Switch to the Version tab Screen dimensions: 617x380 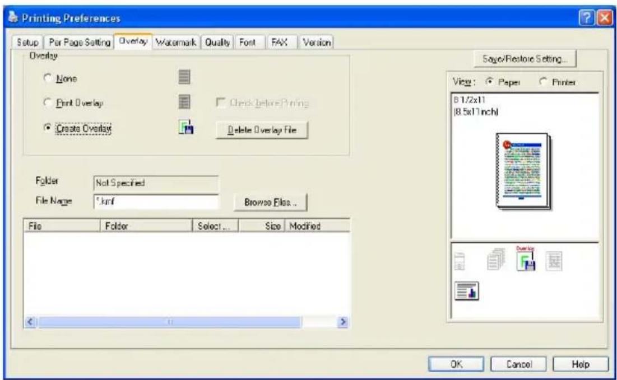[317, 42]
